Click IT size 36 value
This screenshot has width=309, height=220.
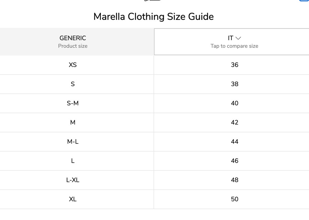coord(234,65)
